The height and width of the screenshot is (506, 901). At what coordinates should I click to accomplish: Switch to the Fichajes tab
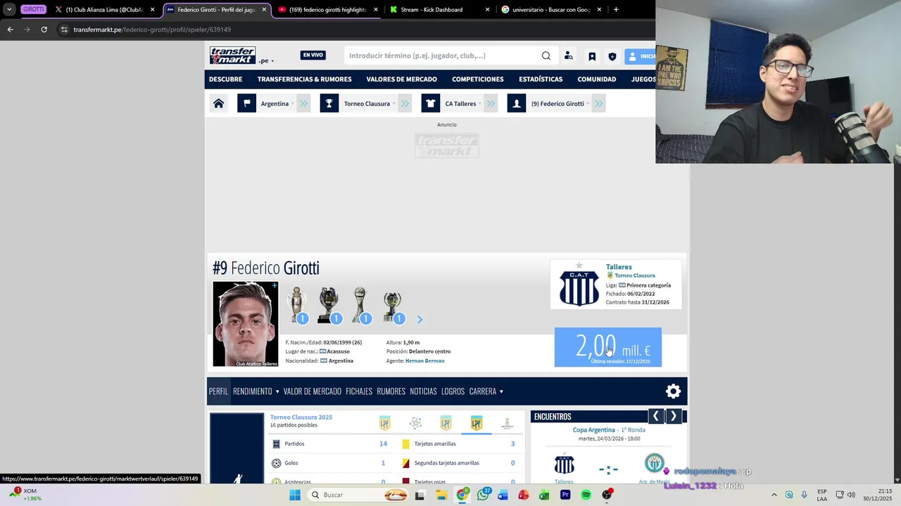click(359, 391)
